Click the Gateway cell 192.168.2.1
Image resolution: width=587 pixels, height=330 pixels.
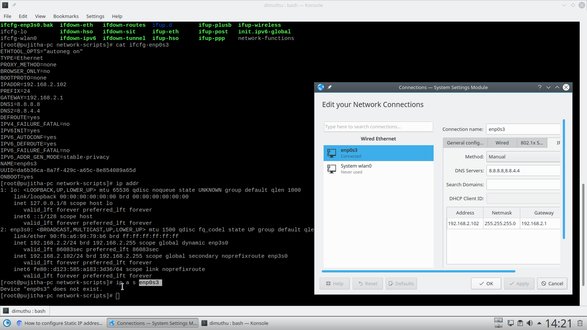[x=540, y=223]
